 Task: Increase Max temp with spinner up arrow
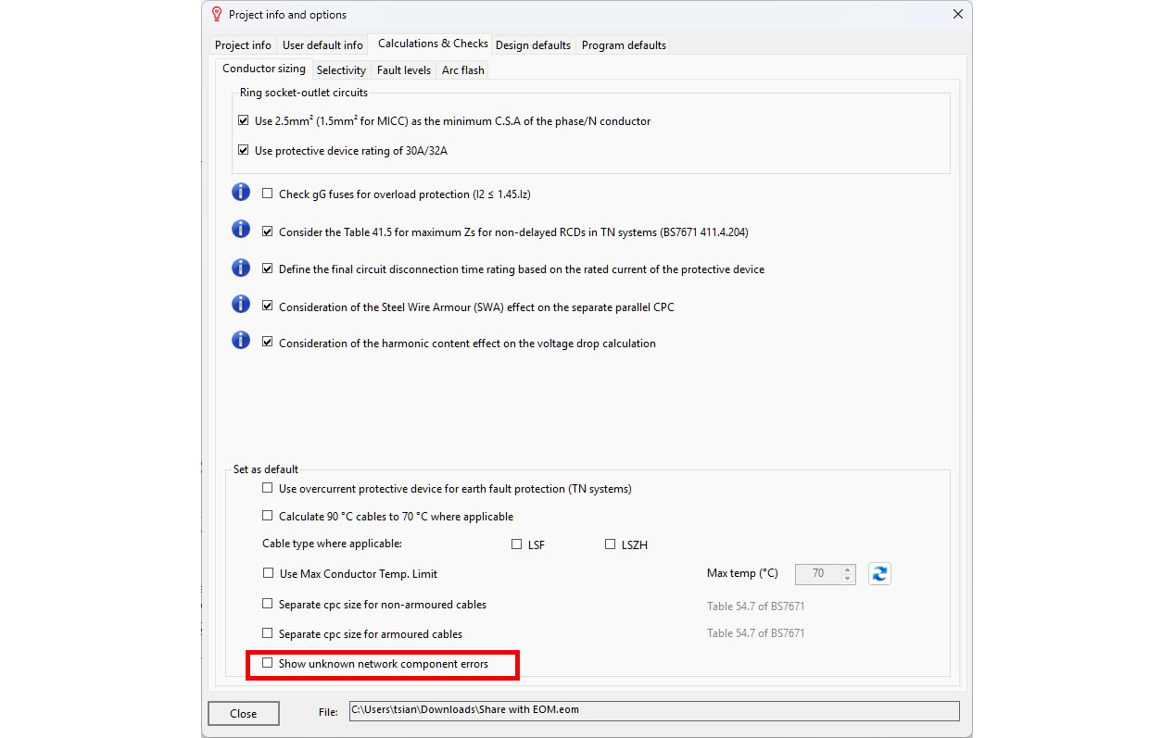(x=847, y=569)
